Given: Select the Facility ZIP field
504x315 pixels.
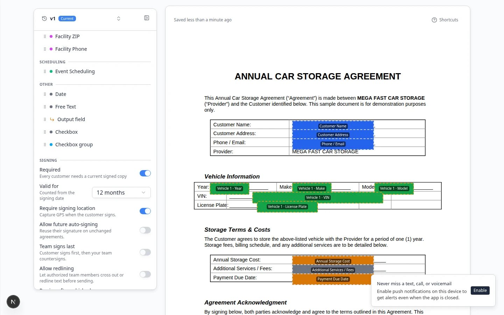Looking at the screenshot, I should (67, 36).
